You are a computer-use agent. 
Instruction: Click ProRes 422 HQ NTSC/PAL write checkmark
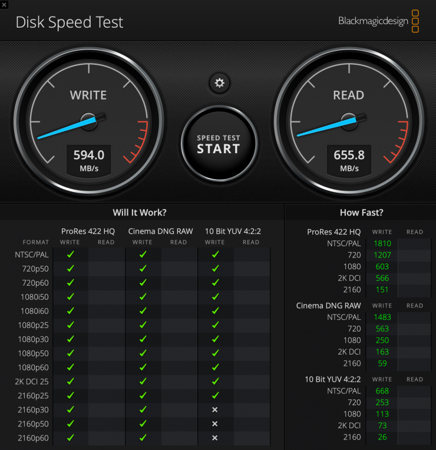point(71,254)
